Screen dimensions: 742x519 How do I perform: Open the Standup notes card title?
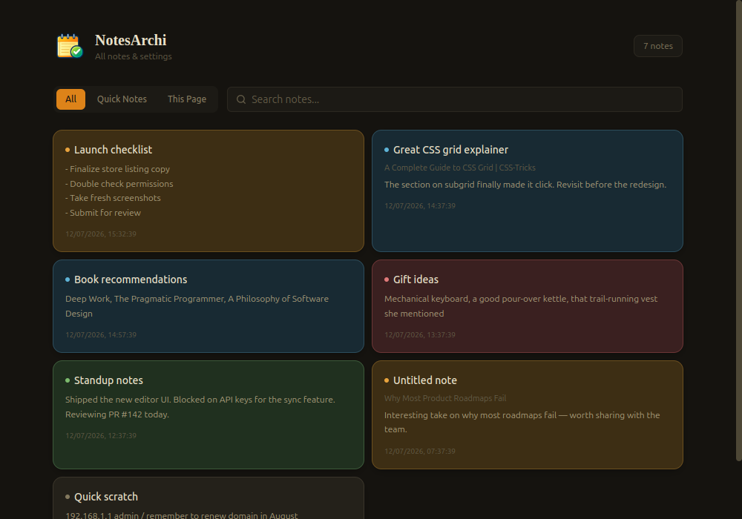pyautogui.click(x=108, y=380)
